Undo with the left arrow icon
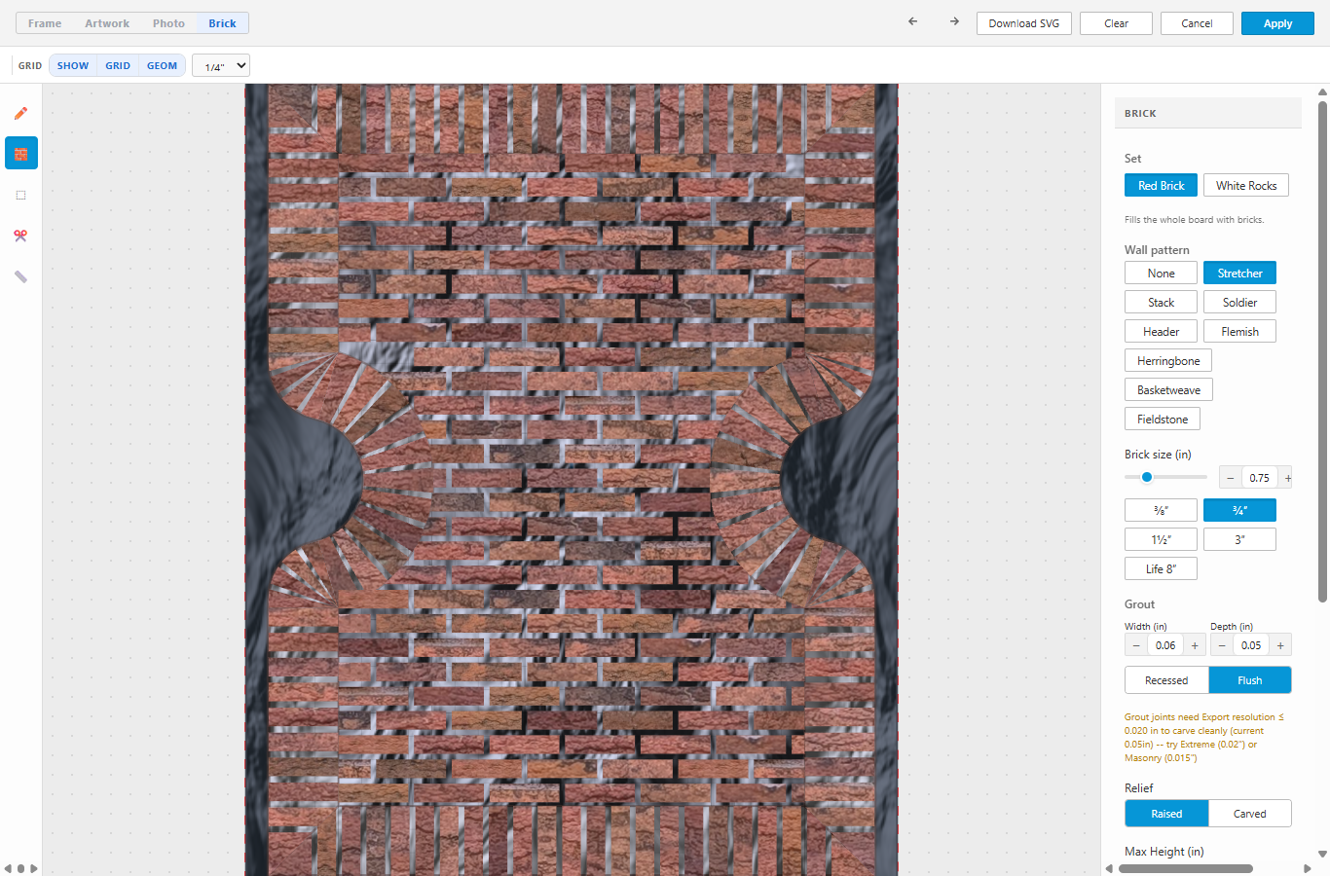The image size is (1330, 876). coord(912,21)
